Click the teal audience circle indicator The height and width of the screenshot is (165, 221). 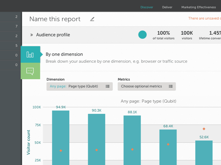(x=142, y=35)
